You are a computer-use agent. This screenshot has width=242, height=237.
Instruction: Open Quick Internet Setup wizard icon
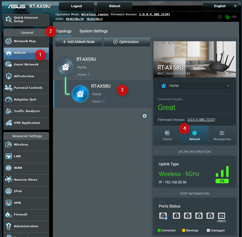tap(9, 19)
